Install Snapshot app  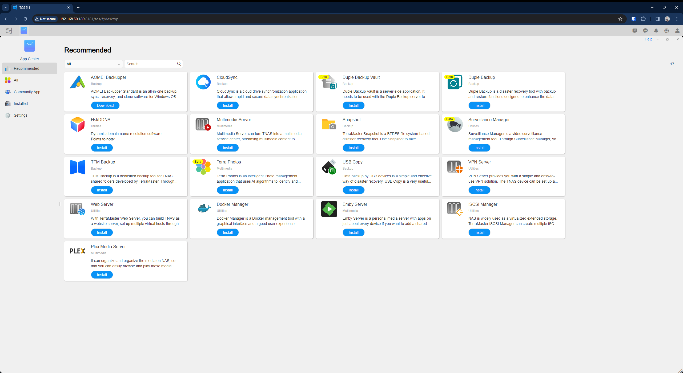pos(353,148)
